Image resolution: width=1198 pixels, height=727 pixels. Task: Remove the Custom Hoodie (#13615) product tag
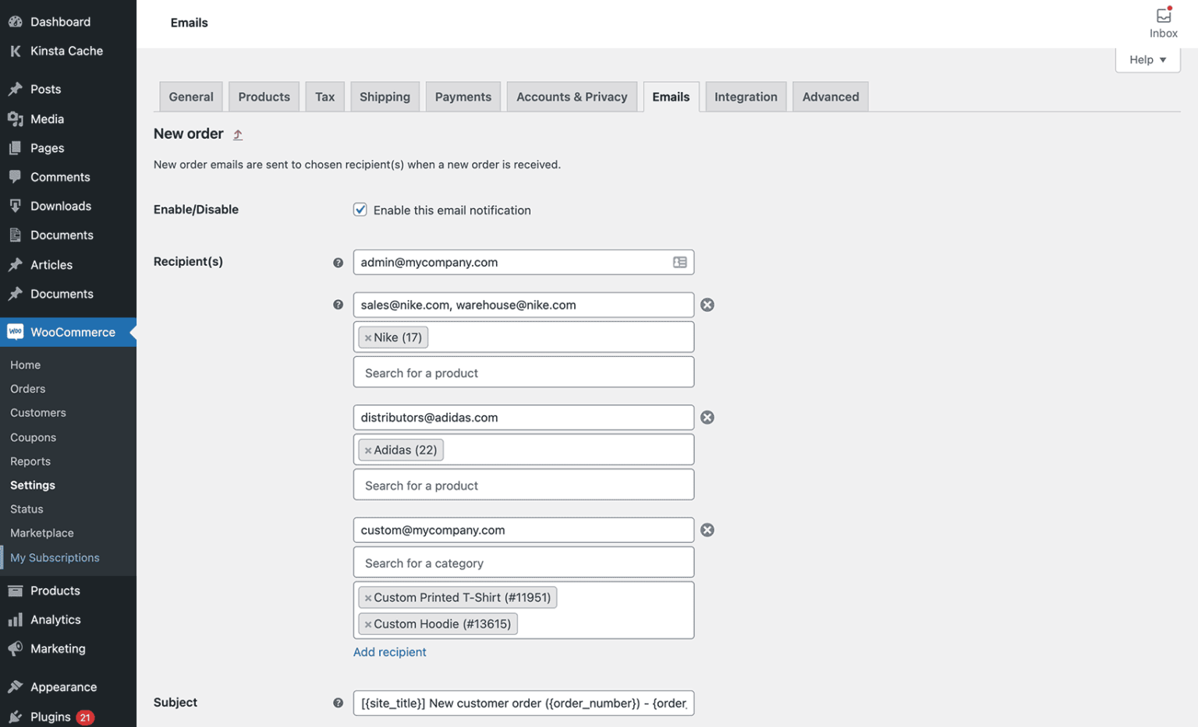[367, 623]
